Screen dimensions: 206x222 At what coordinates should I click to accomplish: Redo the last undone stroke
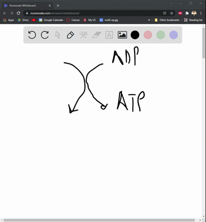coord(45,35)
